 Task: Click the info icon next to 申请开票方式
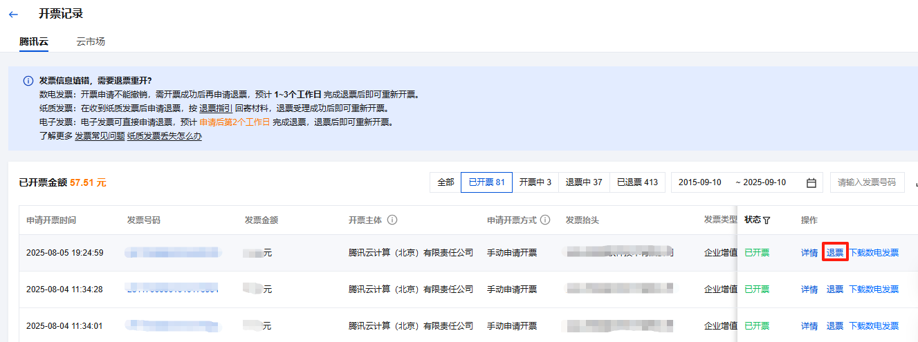coord(545,220)
